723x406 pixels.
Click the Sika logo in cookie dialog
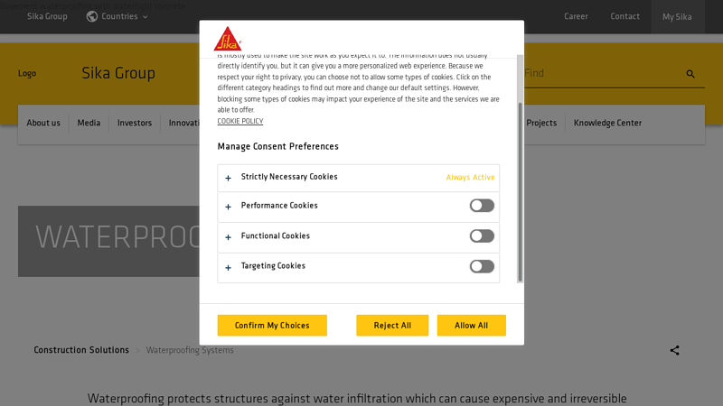pyautogui.click(x=227, y=39)
